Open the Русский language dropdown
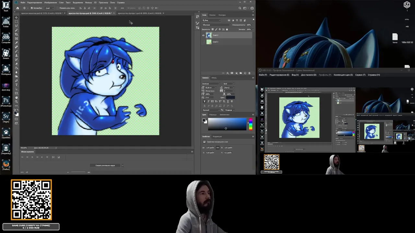The height and width of the screenshot is (233, 415). coord(211,110)
